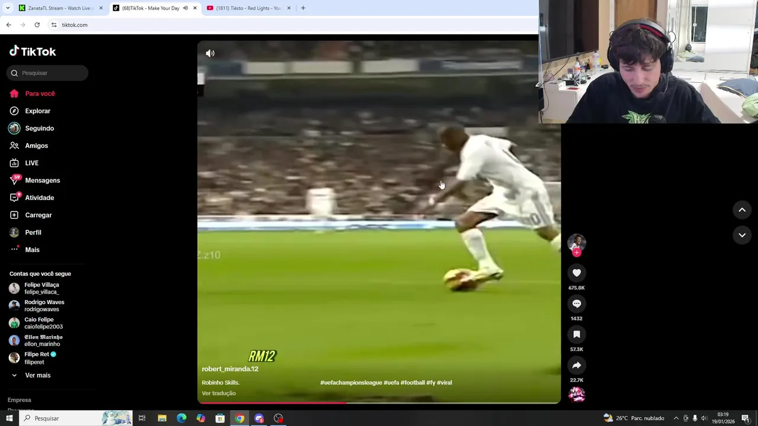758x426 pixels.
Task: Open Microsoft Store from taskbar
Action: pyautogui.click(x=220, y=418)
